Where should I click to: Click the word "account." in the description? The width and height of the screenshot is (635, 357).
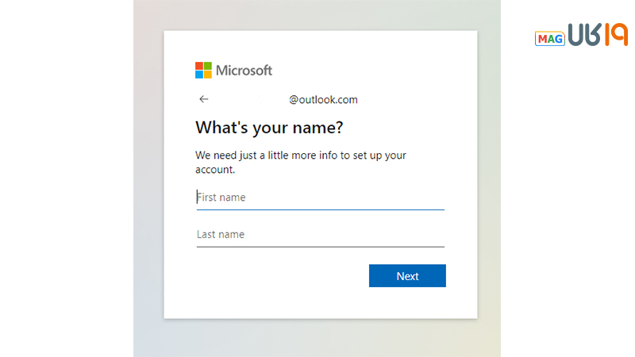[215, 170]
